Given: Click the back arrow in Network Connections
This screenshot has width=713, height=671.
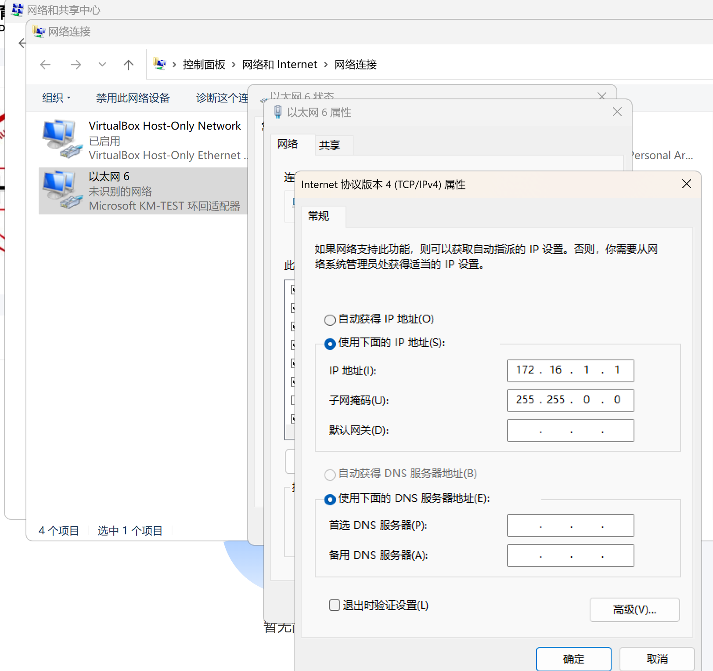Looking at the screenshot, I should (x=45, y=65).
